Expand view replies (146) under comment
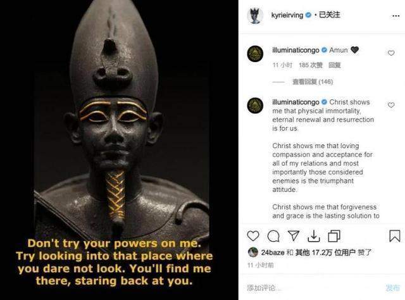Viewport: 405px width, 300px height. click(313, 82)
